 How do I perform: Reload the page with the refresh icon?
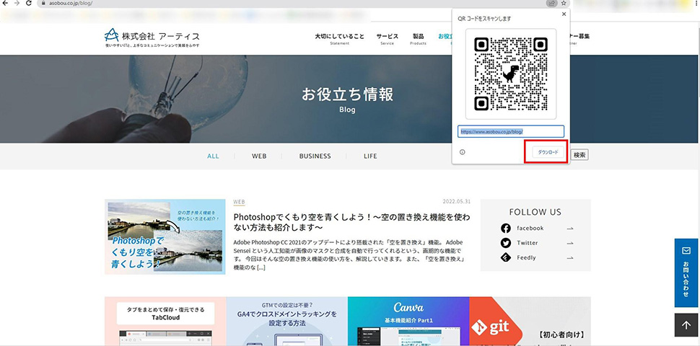point(29,3)
